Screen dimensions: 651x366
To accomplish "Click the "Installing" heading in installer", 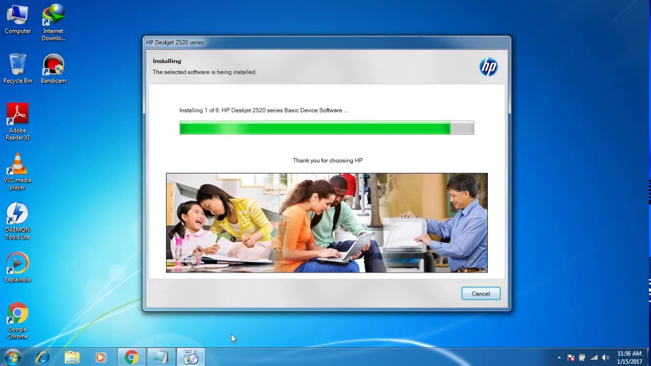I will tap(167, 61).
